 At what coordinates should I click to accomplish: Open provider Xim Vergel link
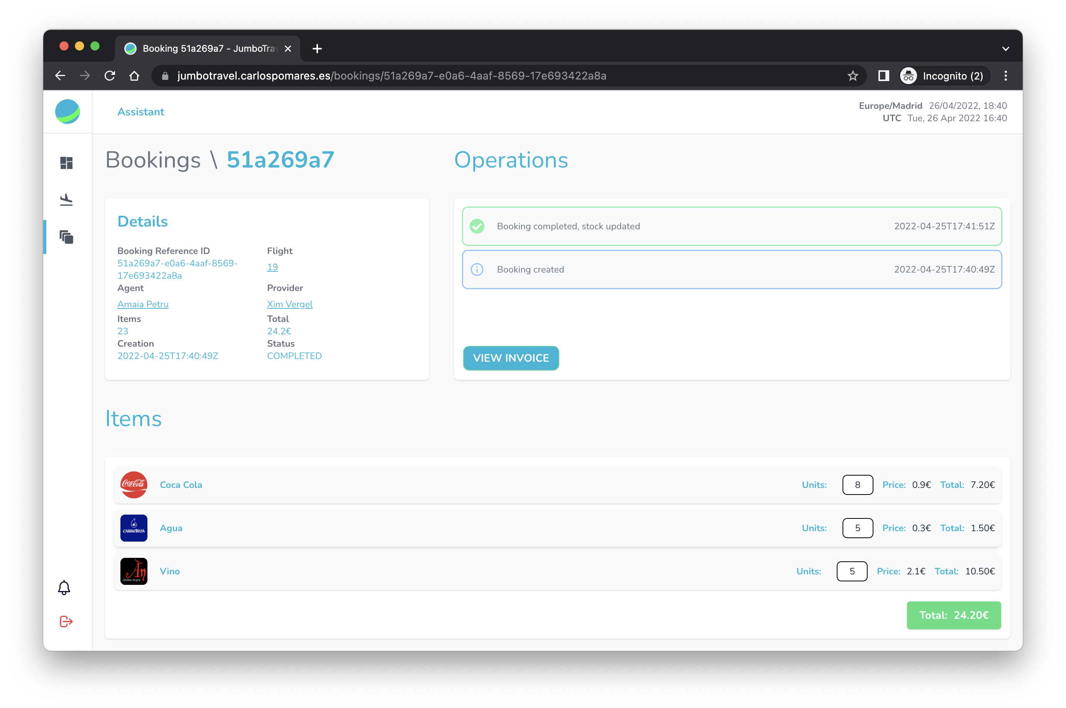289,304
